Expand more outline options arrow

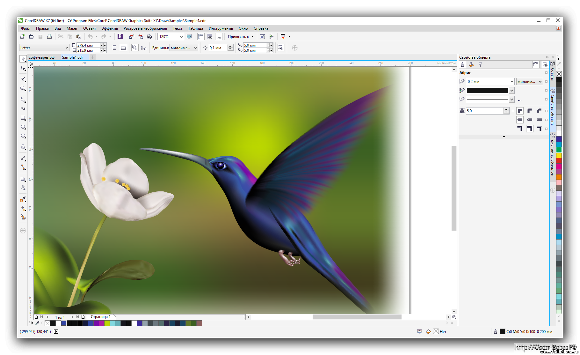point(504,137)
